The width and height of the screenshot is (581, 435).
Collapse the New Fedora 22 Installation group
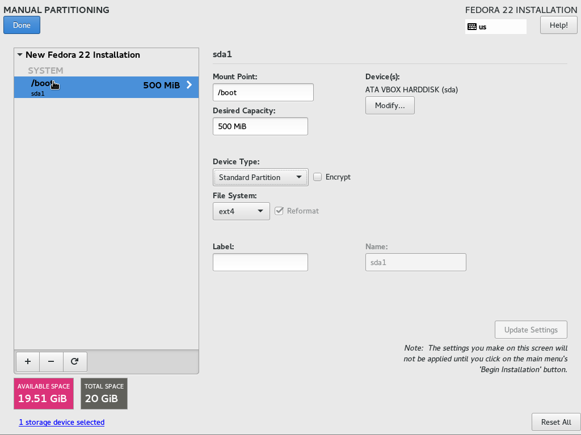tap(20, 55)
